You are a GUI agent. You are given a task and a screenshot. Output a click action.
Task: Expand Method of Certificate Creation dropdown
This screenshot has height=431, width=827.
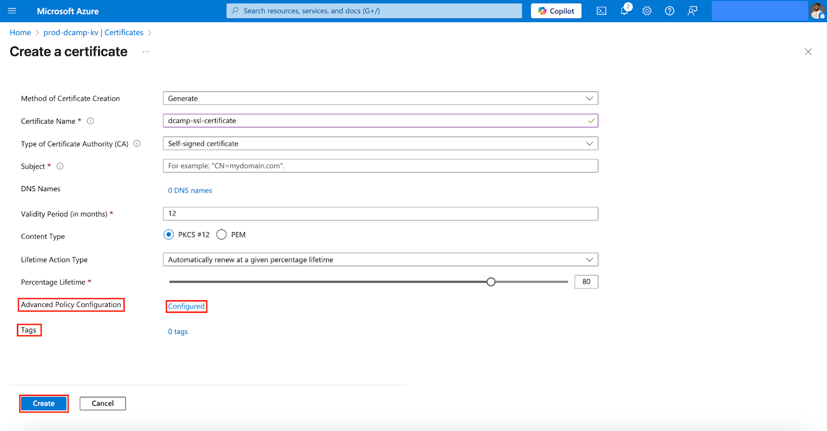380,98
